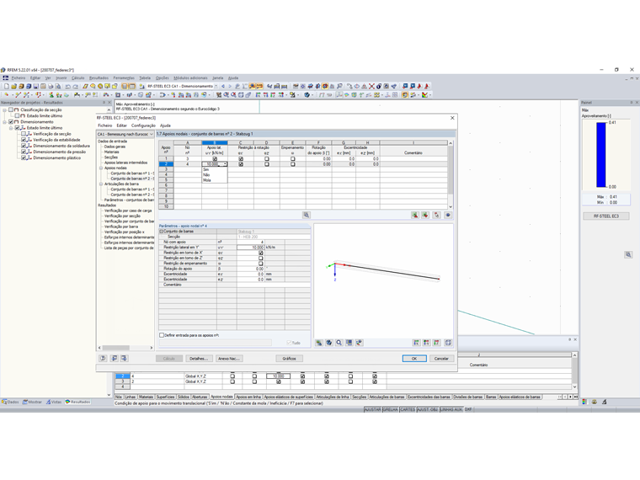This screenshot has height=480, width=640.
Task: Click the isometric cube icon below preview
Action: coord(329,343)
